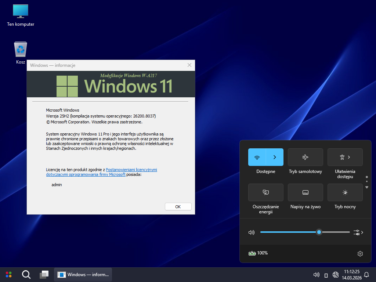Turn on Oszczędzanie energii
The image size is (376, 282).
coord(265,192)
